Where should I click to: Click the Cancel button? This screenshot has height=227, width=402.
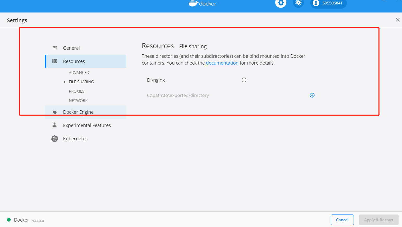point(342,220)
